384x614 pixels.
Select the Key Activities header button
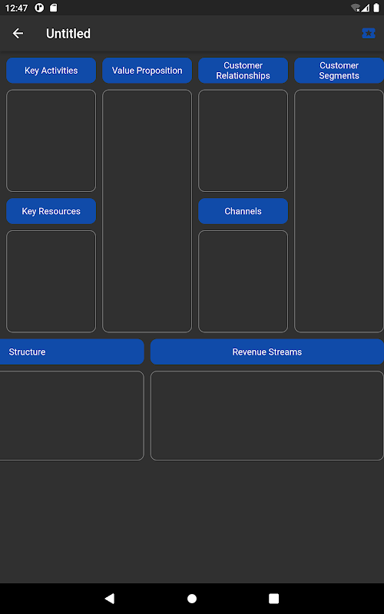pos(51,71)
